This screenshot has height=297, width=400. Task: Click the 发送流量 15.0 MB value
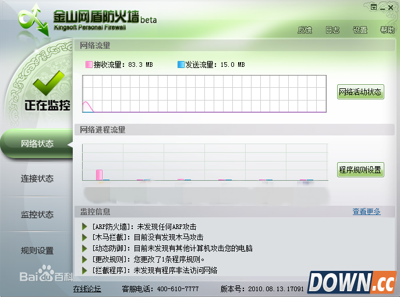tap(233, 65)
